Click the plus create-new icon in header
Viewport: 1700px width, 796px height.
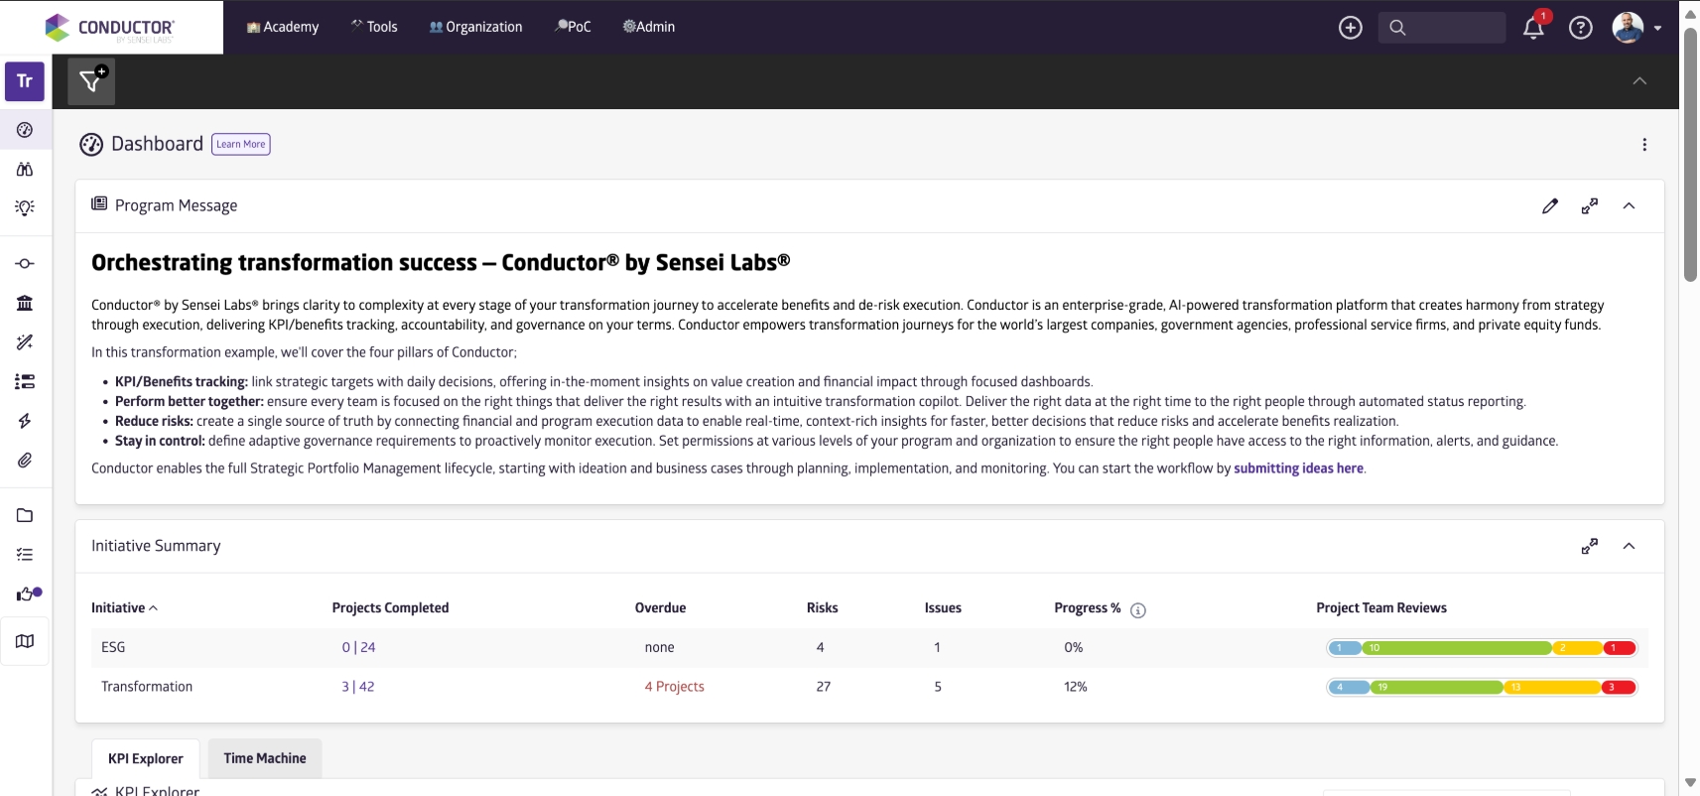(1351, 28)
